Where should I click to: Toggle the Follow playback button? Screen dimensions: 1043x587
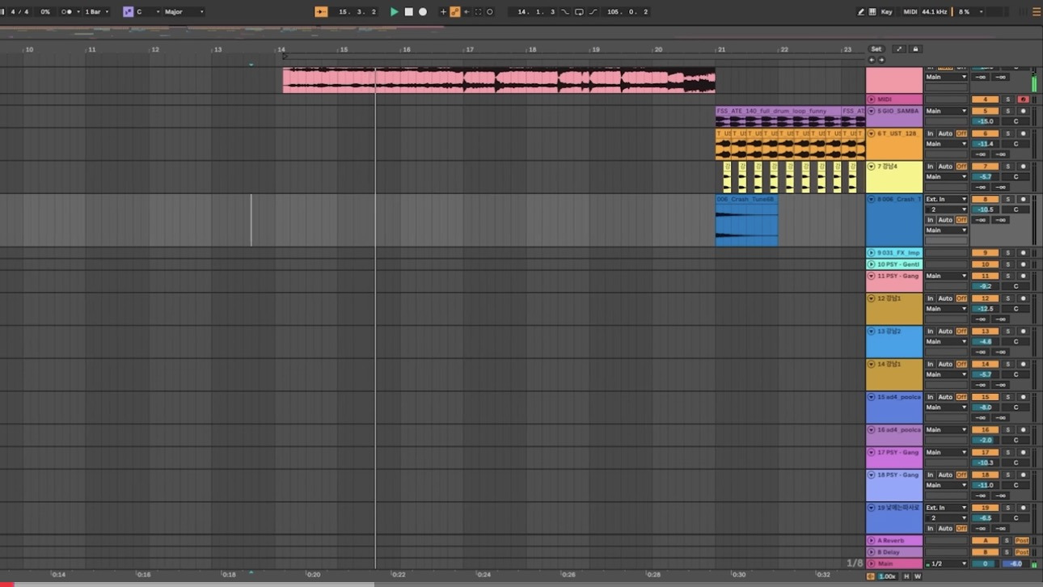tap(321, 12)
